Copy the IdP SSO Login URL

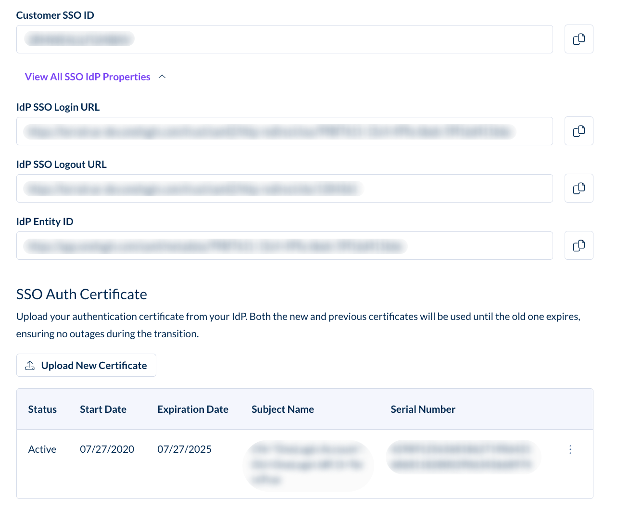point(579,131)
